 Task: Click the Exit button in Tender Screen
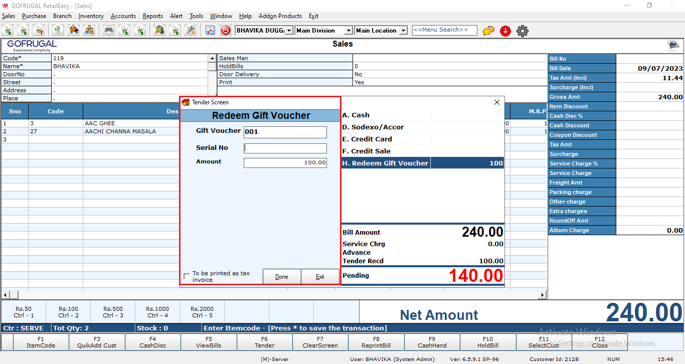point(320,277)
